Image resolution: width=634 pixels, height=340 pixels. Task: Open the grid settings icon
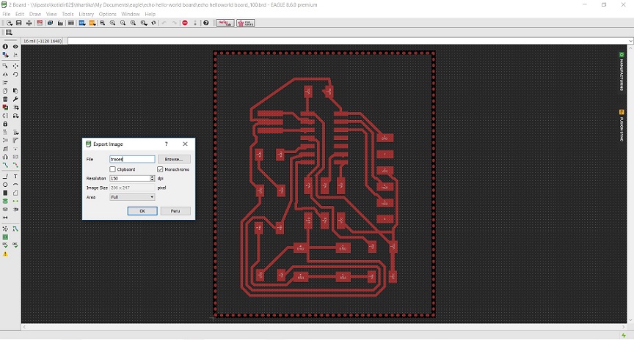coord(9,32)
